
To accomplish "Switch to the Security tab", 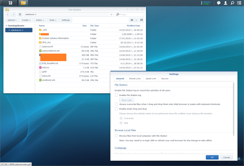I will 165,79.
